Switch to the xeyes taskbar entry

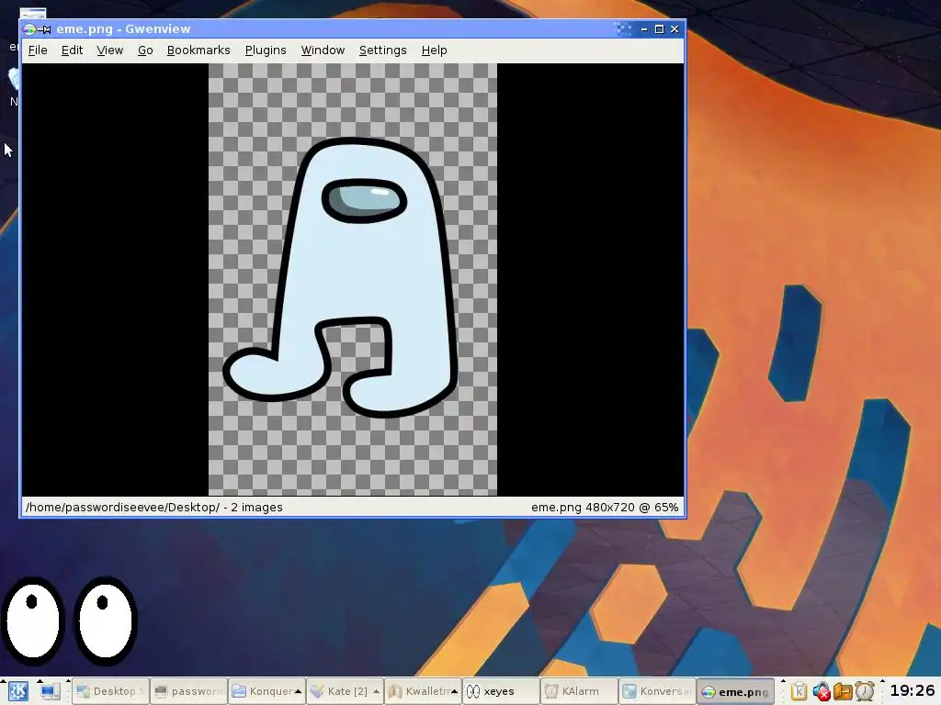click(x=501, y=691)
